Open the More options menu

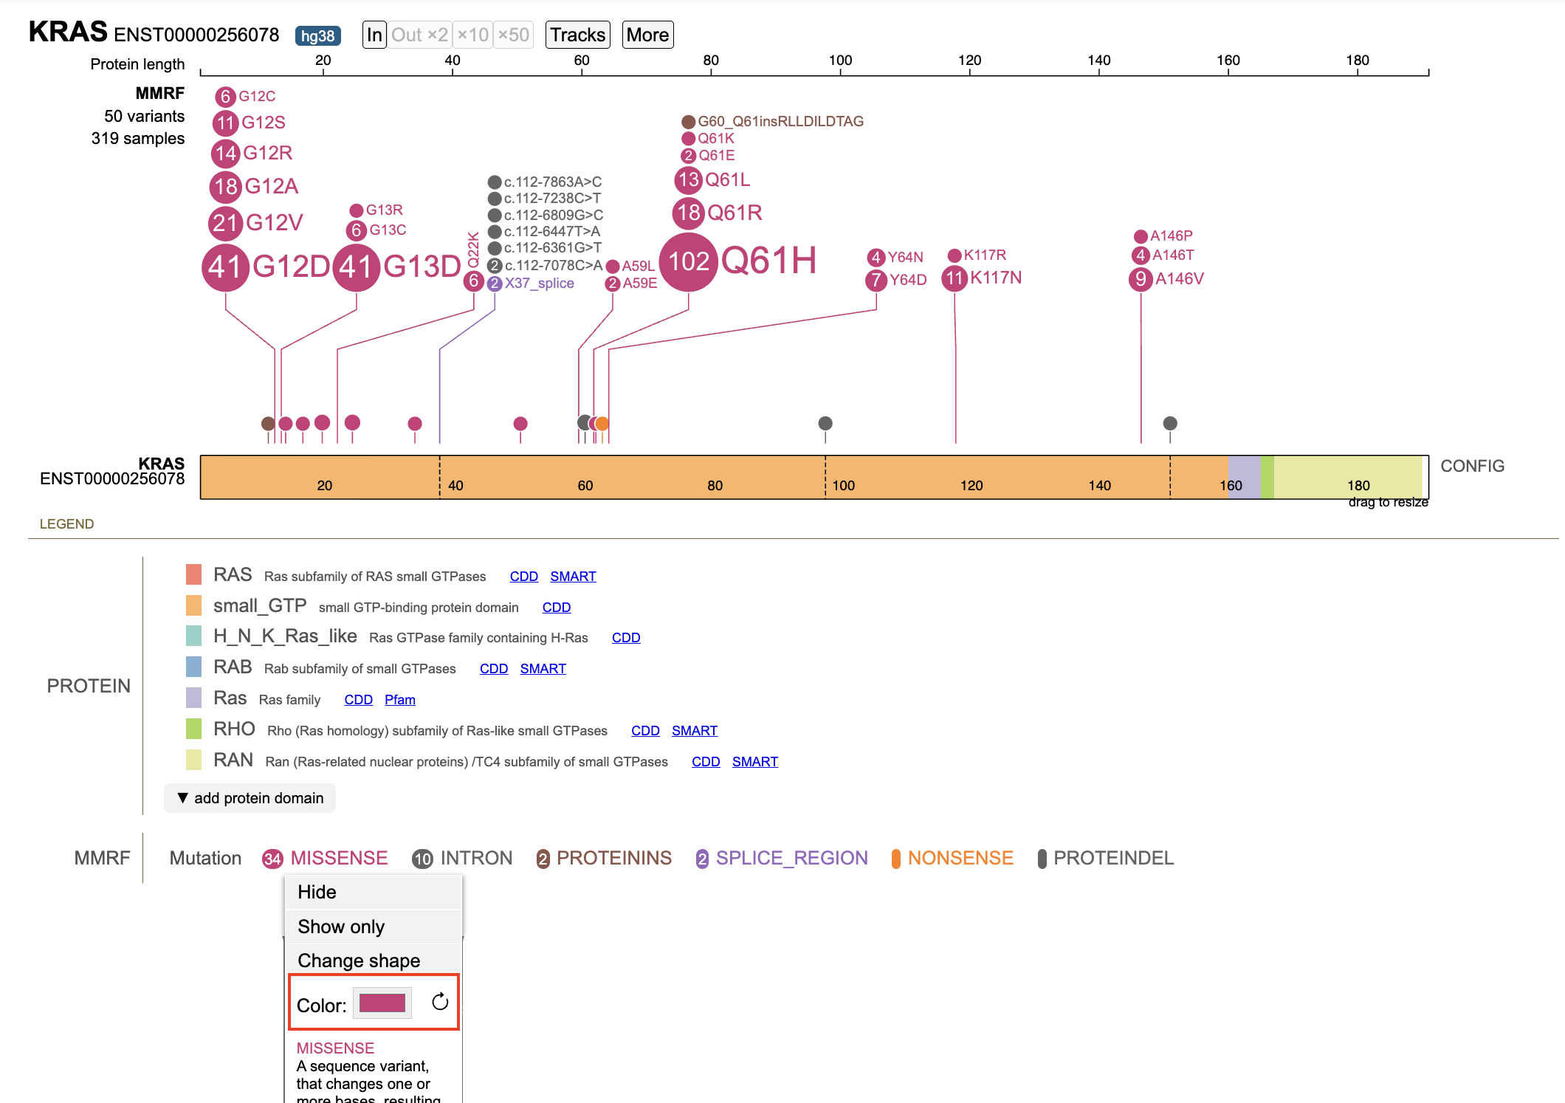647,35
